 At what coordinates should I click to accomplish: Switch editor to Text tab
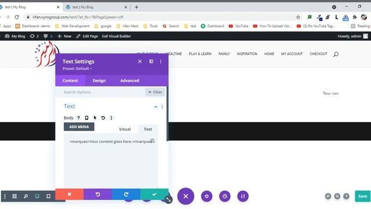(148, 129)
